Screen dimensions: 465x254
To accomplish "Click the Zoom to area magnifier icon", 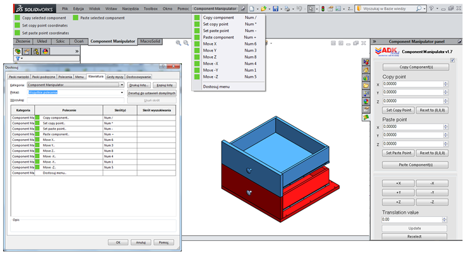I will (x=186, y=43).
